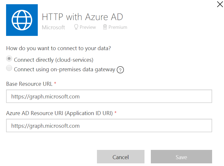Select the Connect directly radio button
224x166 pixels.
click(9, 59)
